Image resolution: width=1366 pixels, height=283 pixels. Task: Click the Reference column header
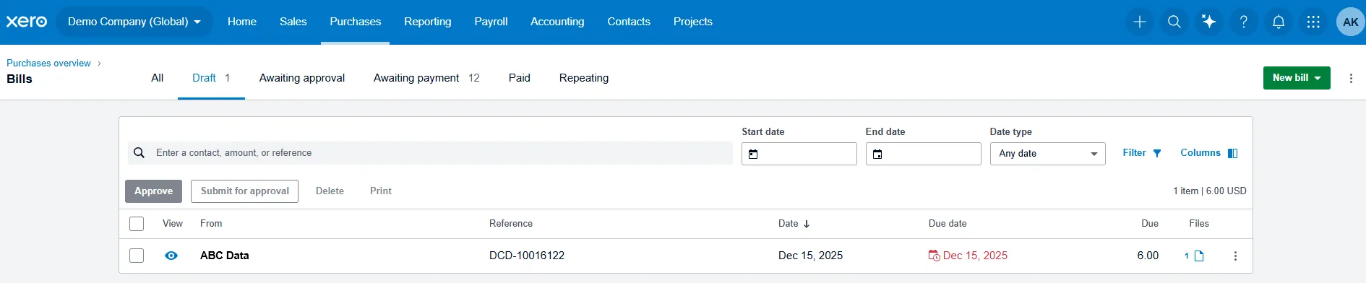pyautogui.click(x=511, y=224)
